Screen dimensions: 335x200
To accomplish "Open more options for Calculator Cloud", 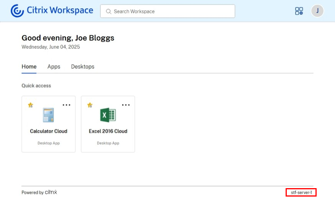I will 67,105.
